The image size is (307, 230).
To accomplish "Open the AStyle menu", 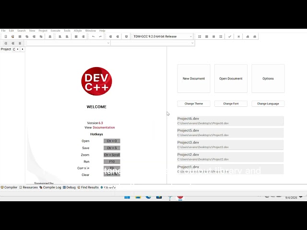I will click(78, 31).
